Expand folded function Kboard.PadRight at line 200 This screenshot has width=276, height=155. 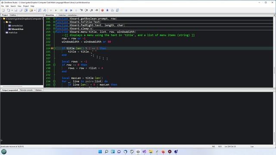(x=54, y=25)
